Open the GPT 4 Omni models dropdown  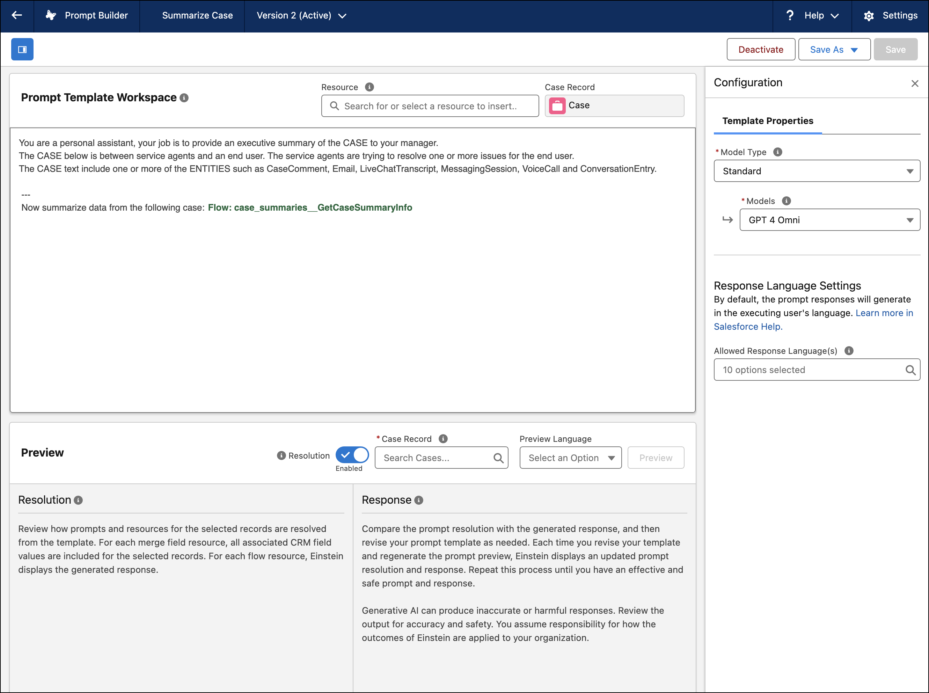point(829,220)
